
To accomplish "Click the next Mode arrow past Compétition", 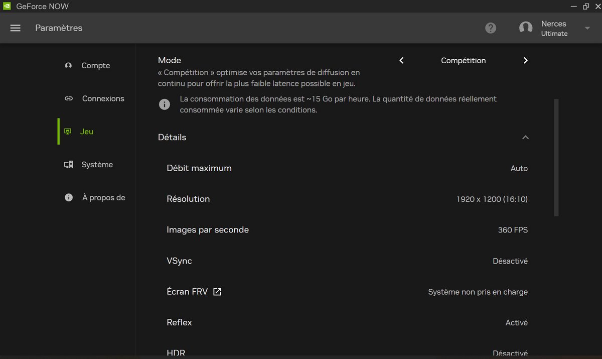I will 525,60.
